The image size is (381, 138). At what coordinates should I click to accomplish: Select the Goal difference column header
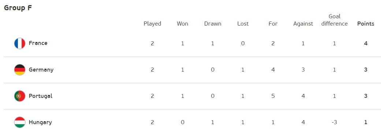point(335,20)
